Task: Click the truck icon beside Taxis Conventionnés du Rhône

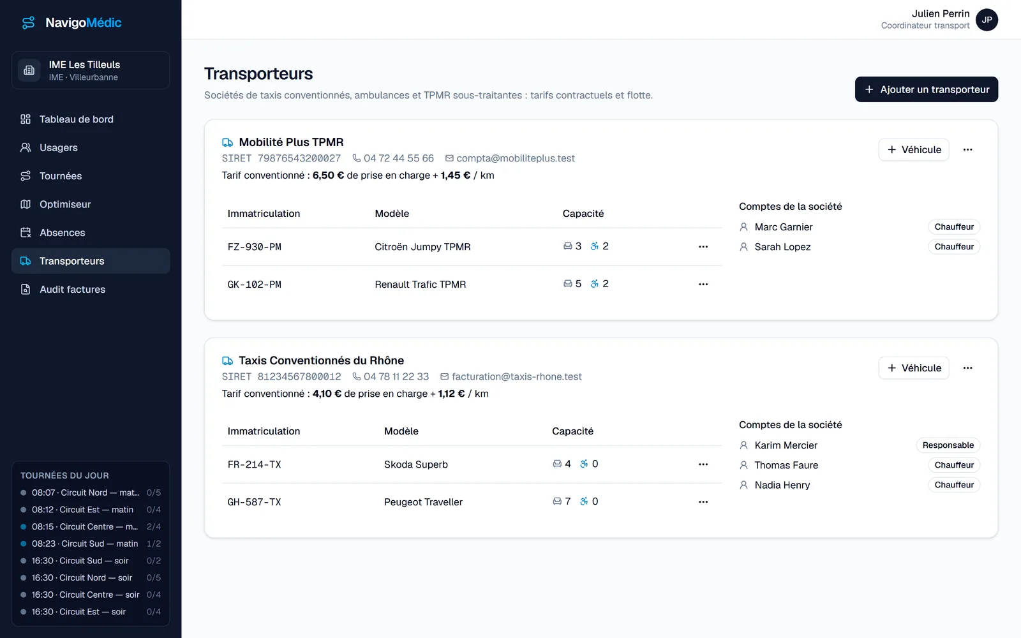Action: point(227,360)
